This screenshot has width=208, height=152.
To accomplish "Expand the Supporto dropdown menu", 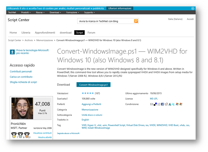I will tap(89, 12).
